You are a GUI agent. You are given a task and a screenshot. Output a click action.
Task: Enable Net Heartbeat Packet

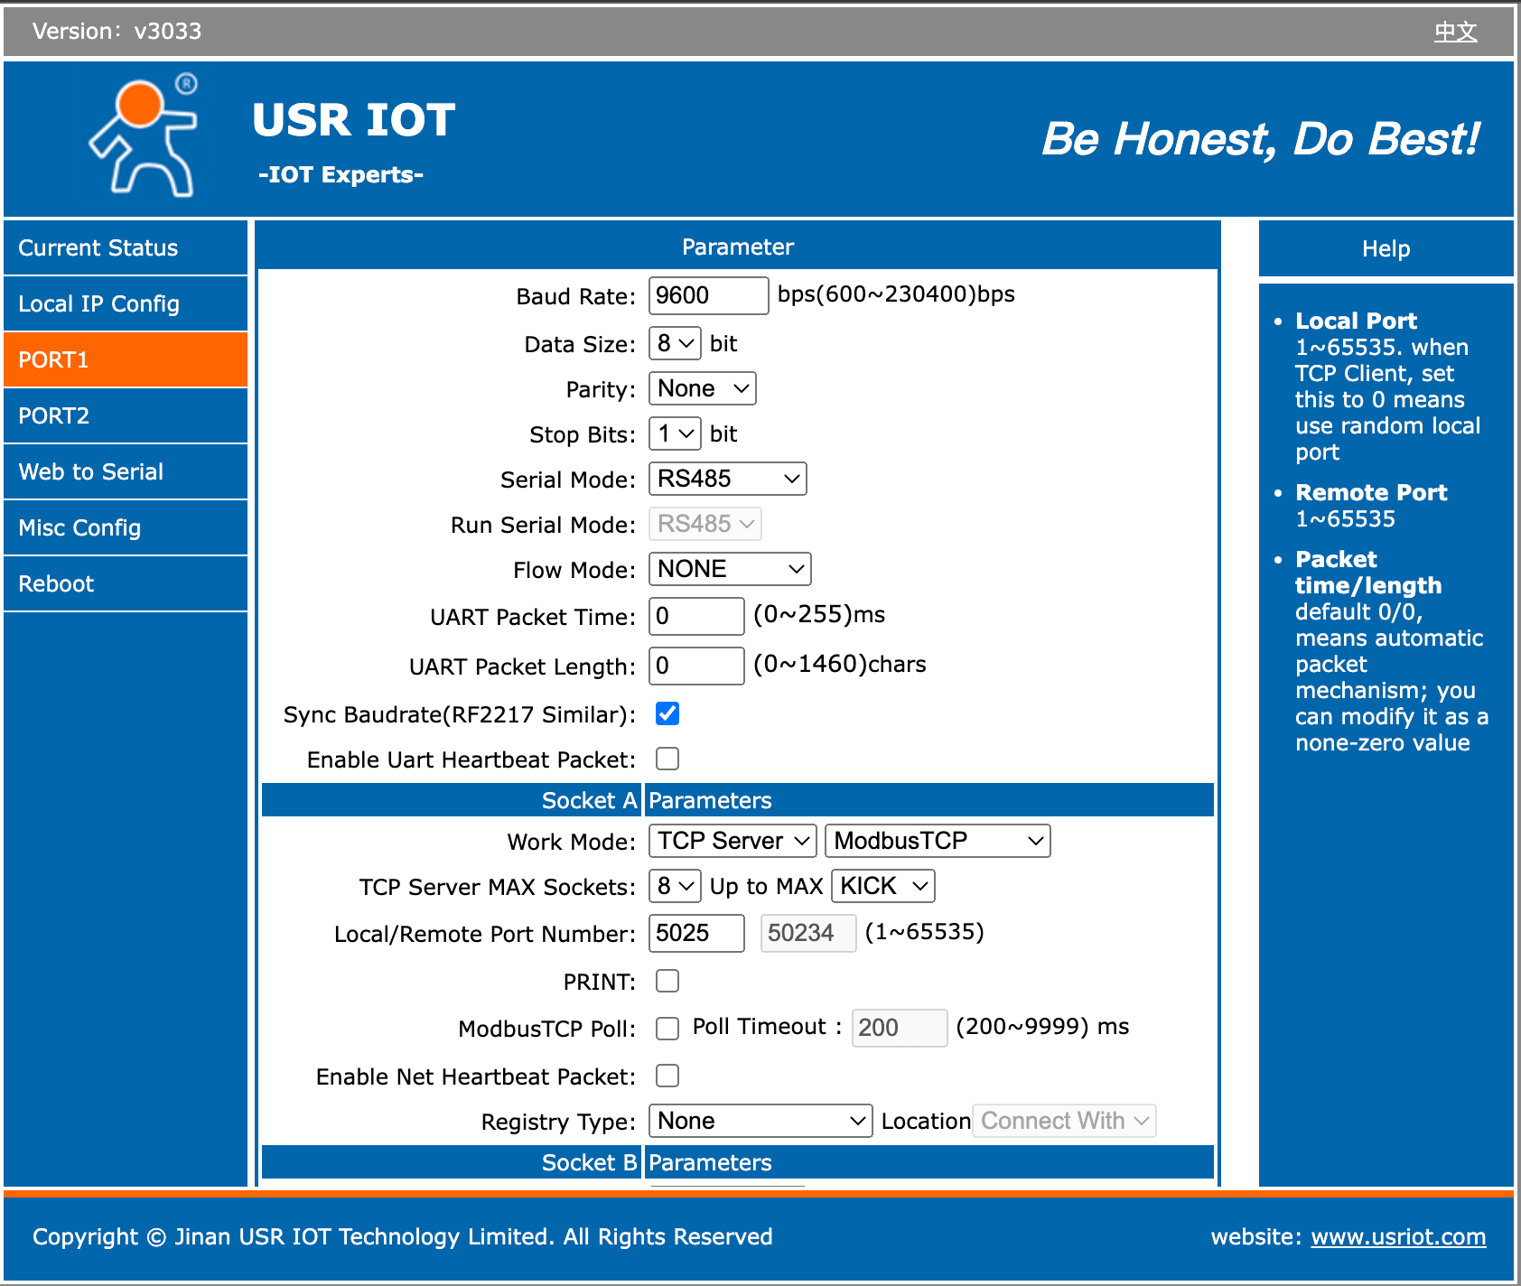tap(667, 1075)
